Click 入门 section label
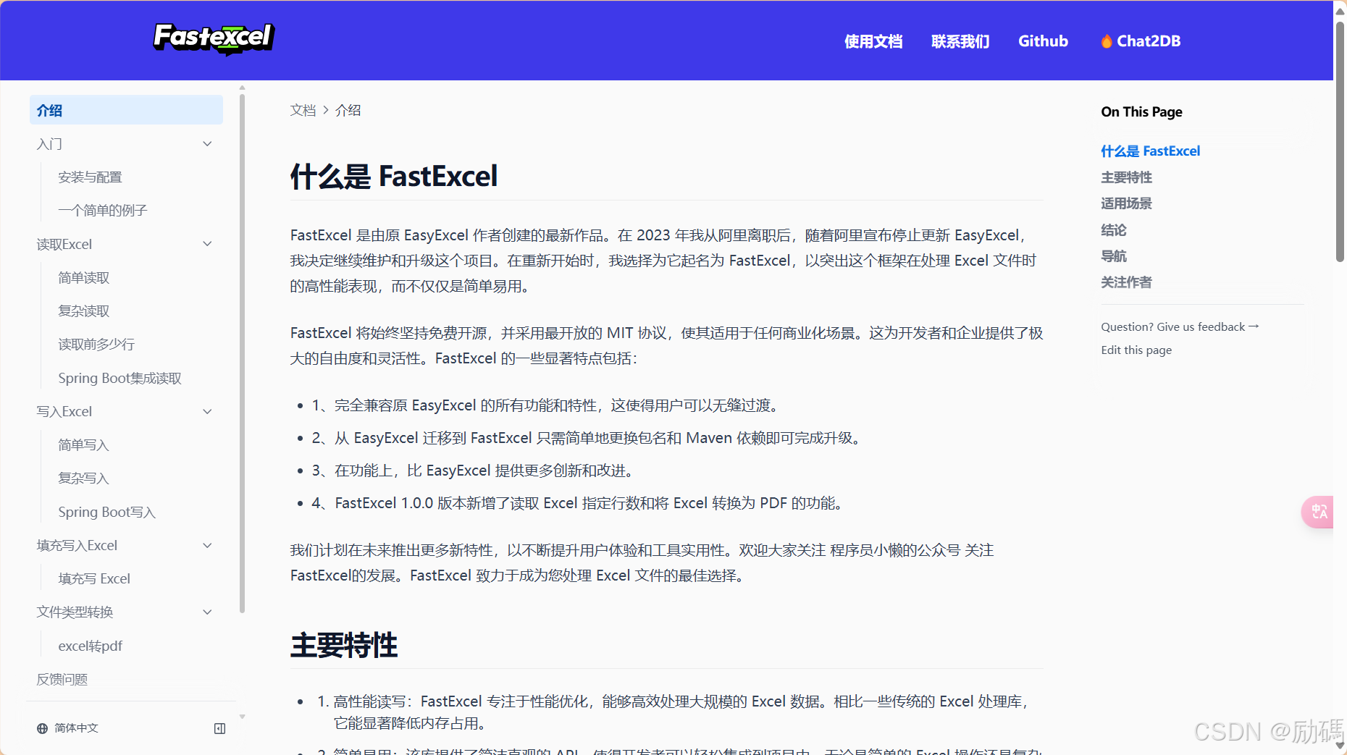 point(49,144)
